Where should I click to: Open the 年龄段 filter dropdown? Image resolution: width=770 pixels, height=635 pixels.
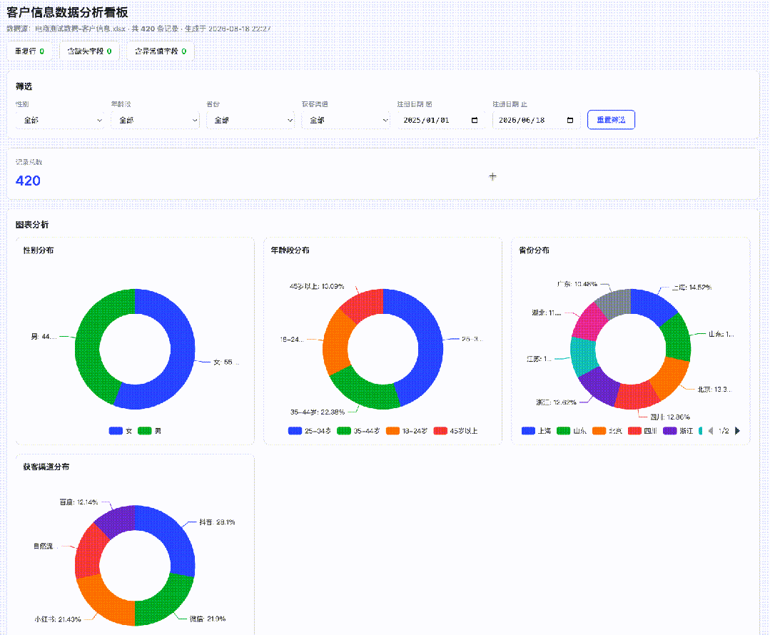(155, 120)
